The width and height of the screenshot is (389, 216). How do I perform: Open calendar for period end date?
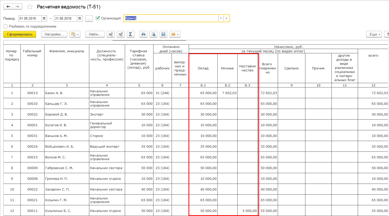coord(80,19)
